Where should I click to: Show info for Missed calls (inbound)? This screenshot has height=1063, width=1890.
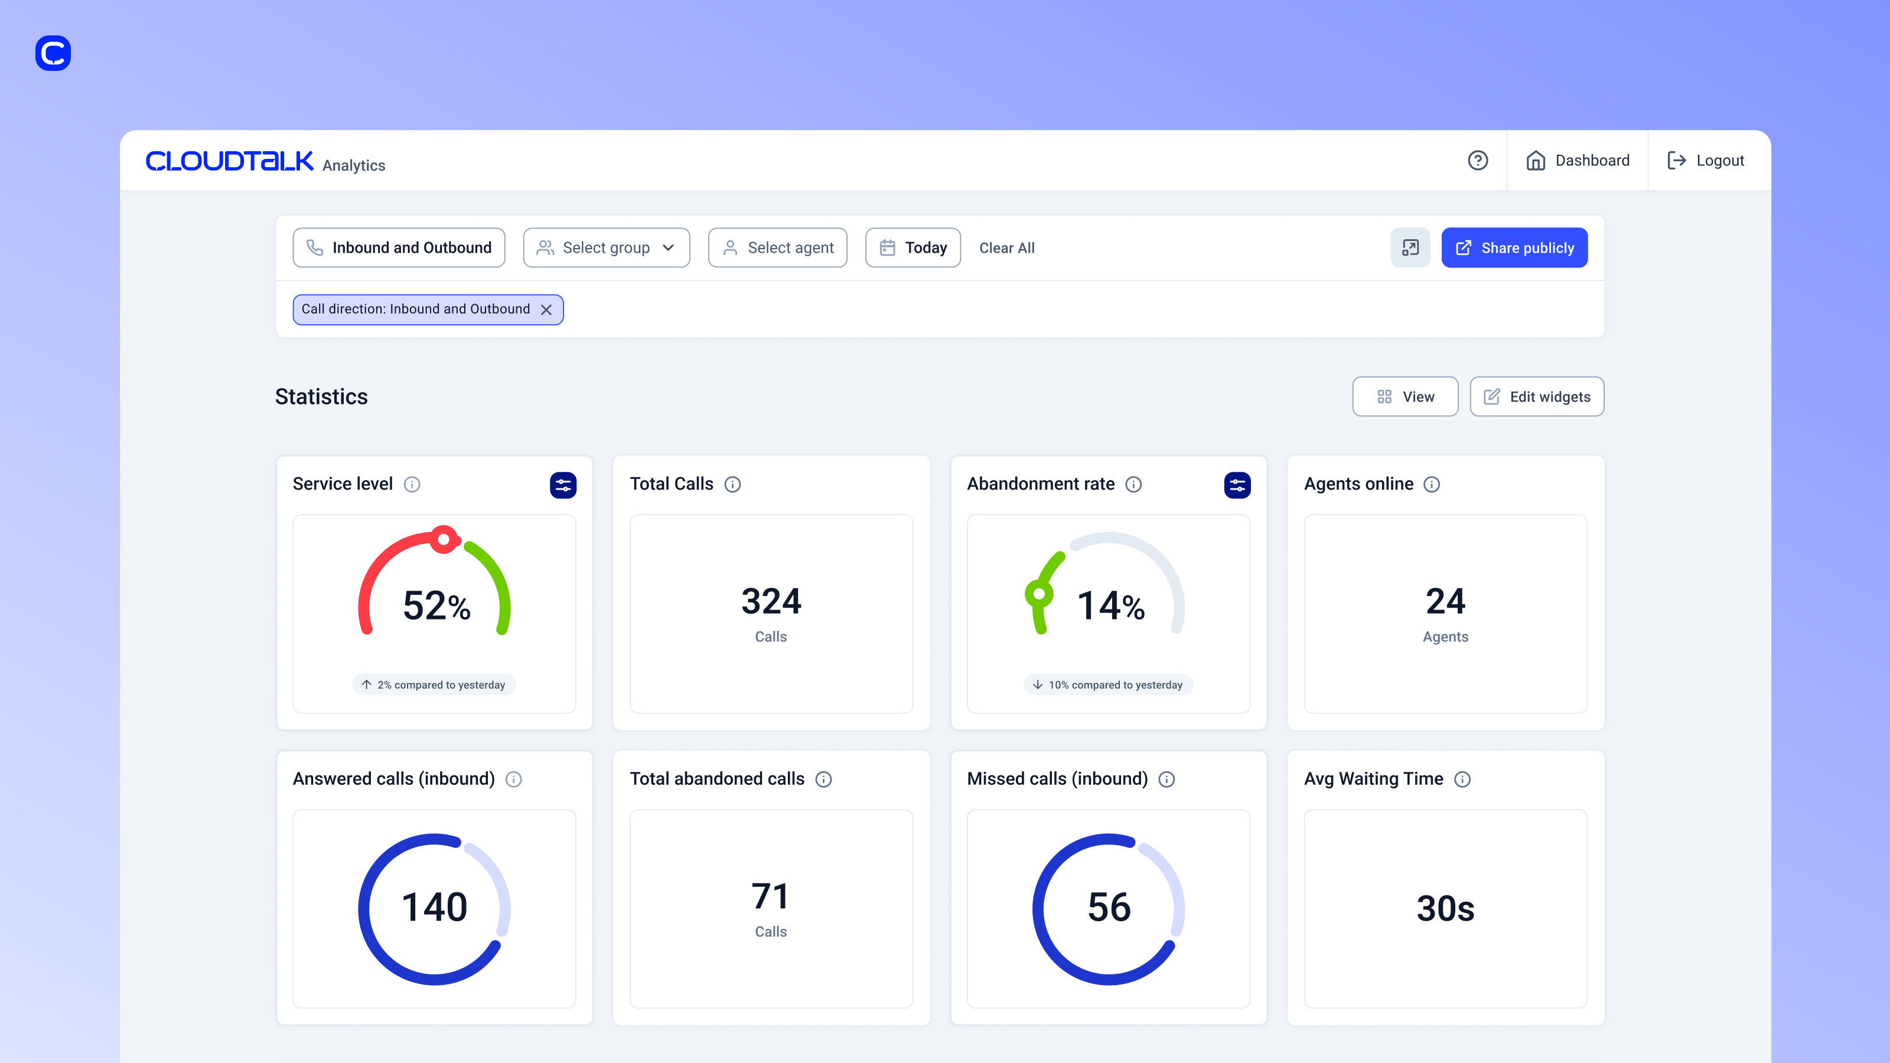point(1166,779)
